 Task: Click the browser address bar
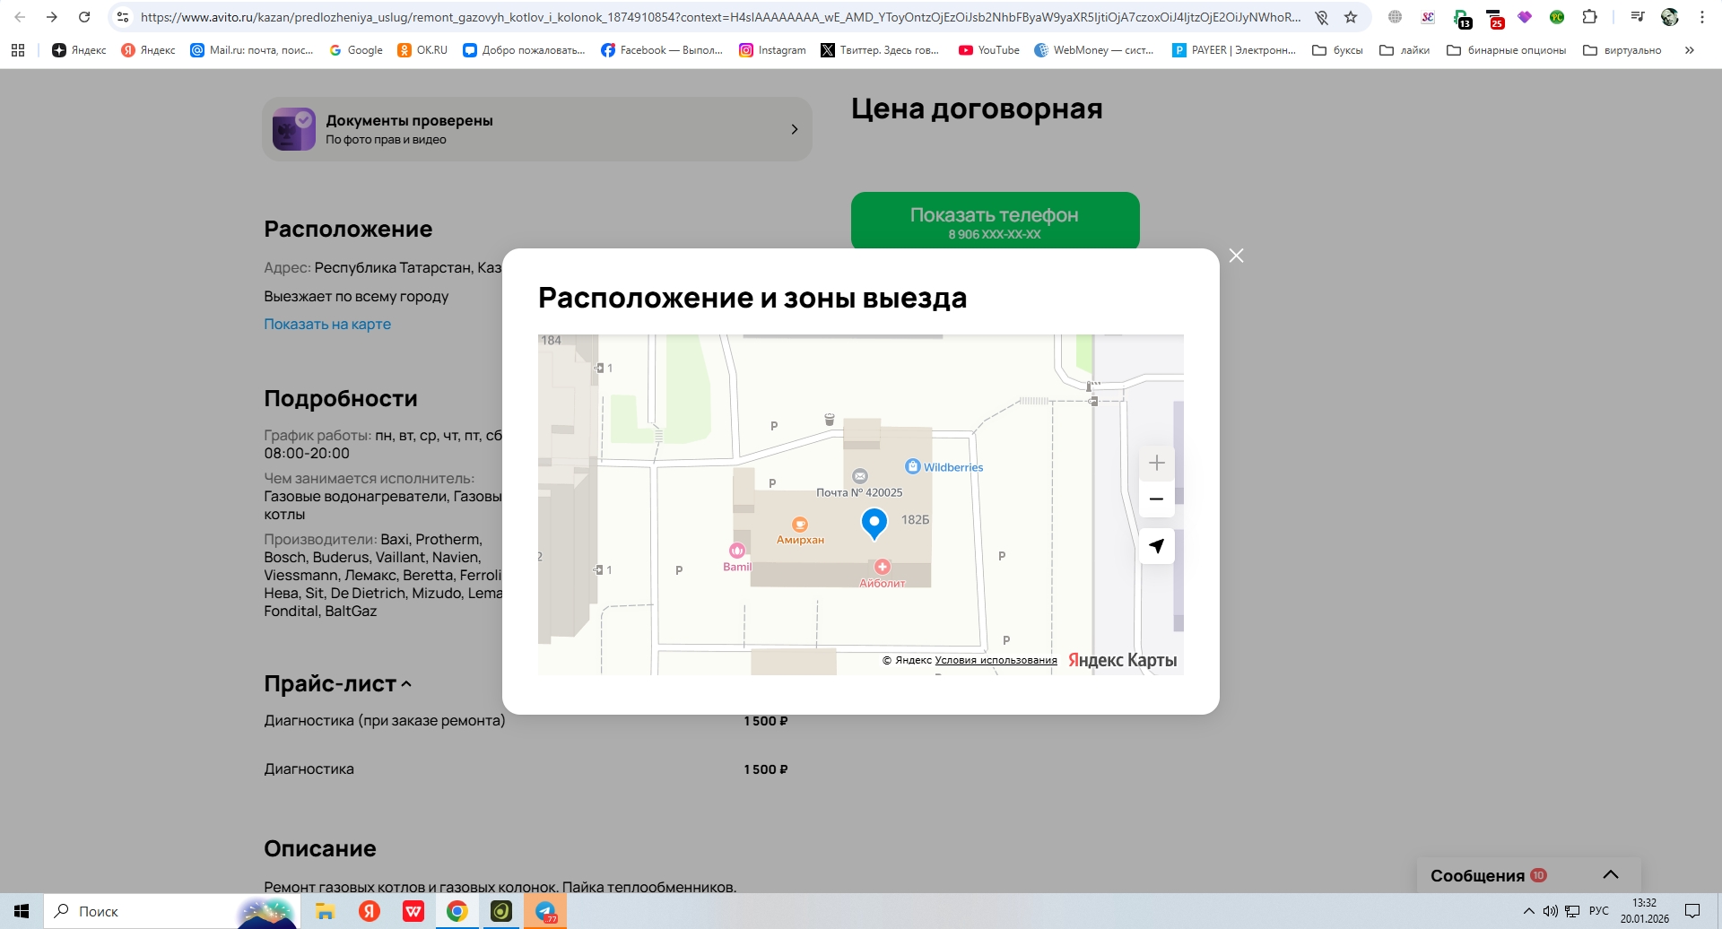click(x=717, y=17)
